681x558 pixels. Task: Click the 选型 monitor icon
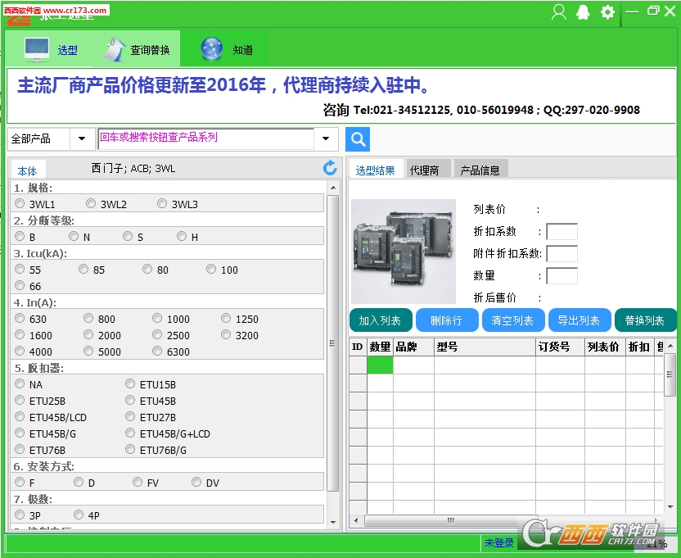pyautogui.click(x=37, y=50)
